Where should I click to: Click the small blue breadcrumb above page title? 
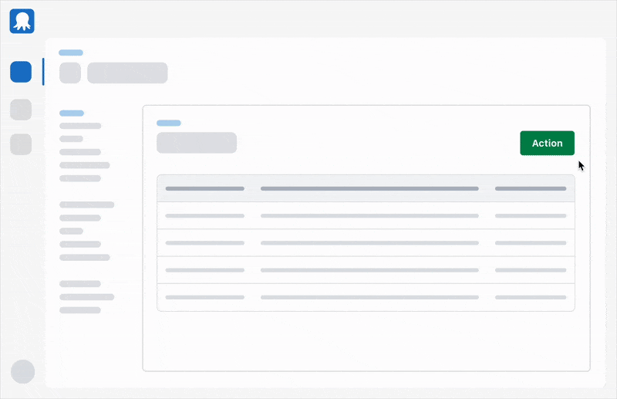click(71, 52)
